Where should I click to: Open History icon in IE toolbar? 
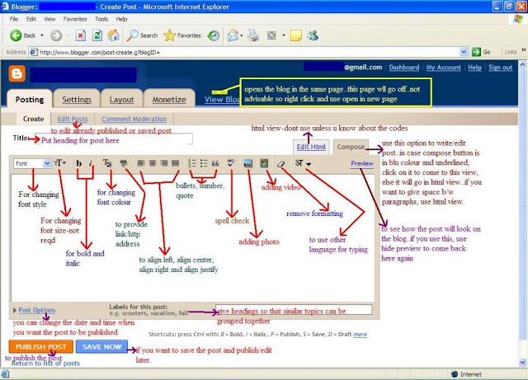pos(214,35)
